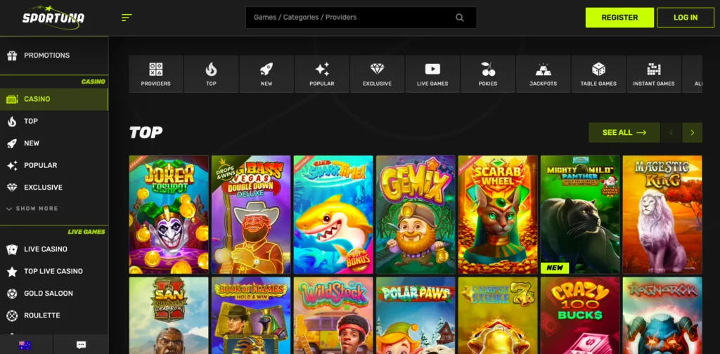Launch the Cashpot Strike 7s game
The height and width of the screenshot is (354, 720).
coord(498,315)
